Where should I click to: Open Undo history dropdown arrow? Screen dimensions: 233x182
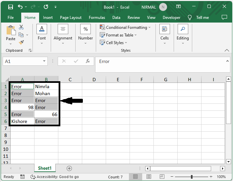coord(26,7)
